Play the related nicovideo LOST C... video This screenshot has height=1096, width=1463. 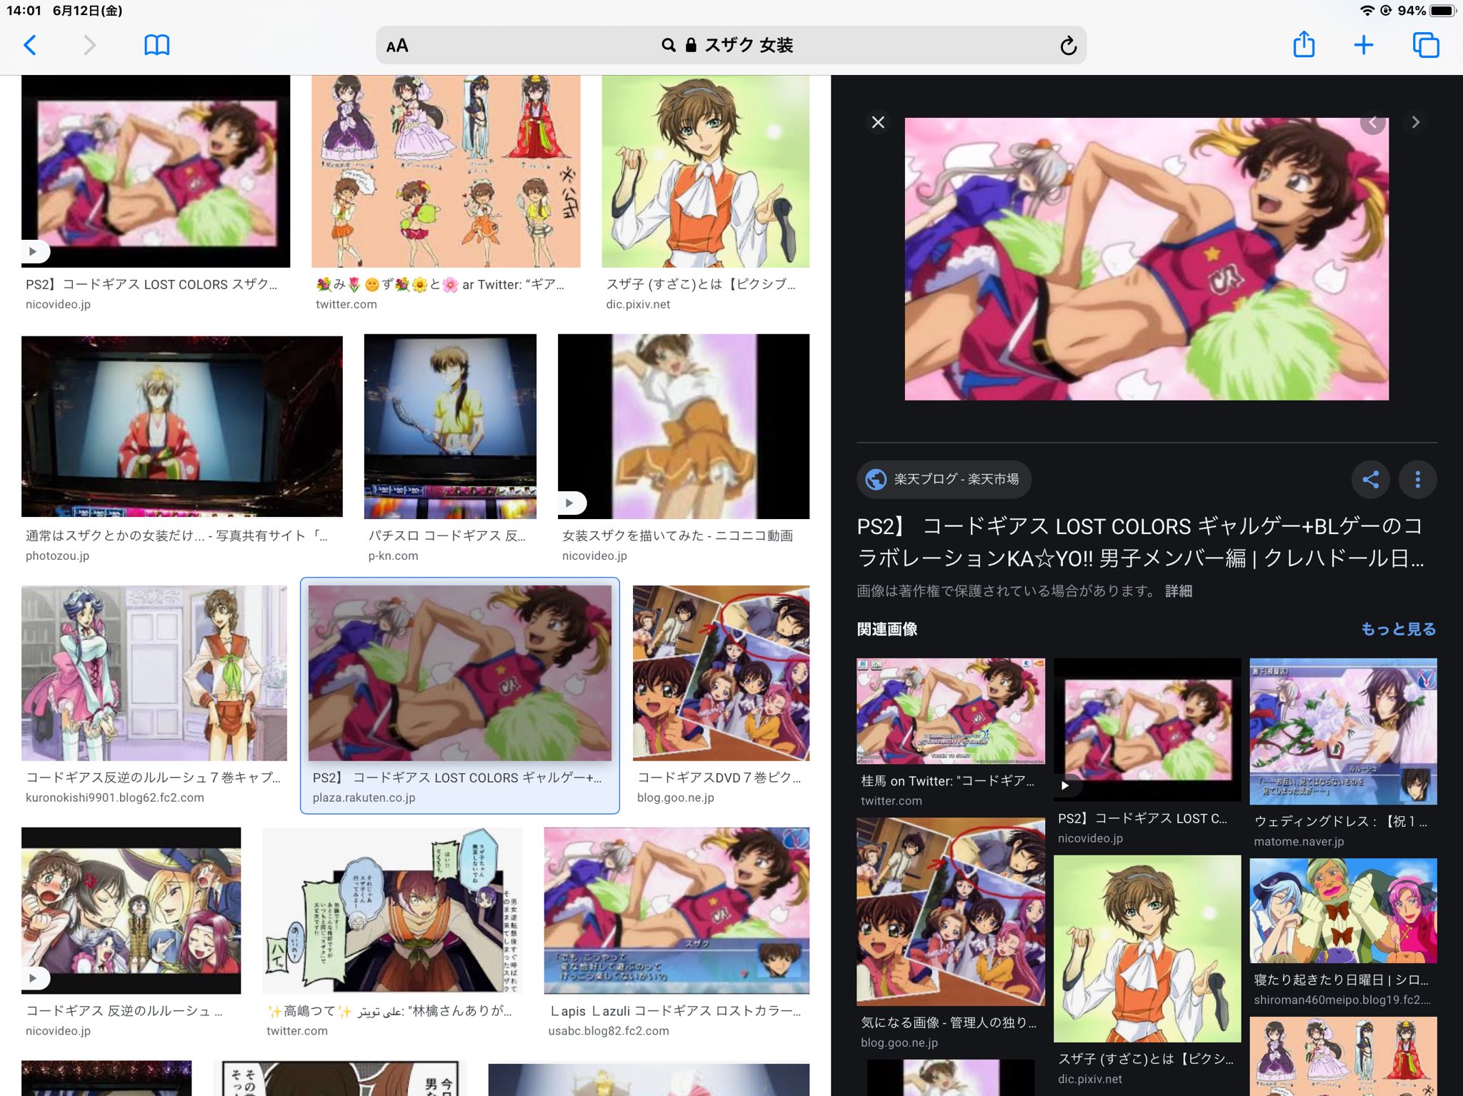pyautogui.click(x=1065, y=785)
